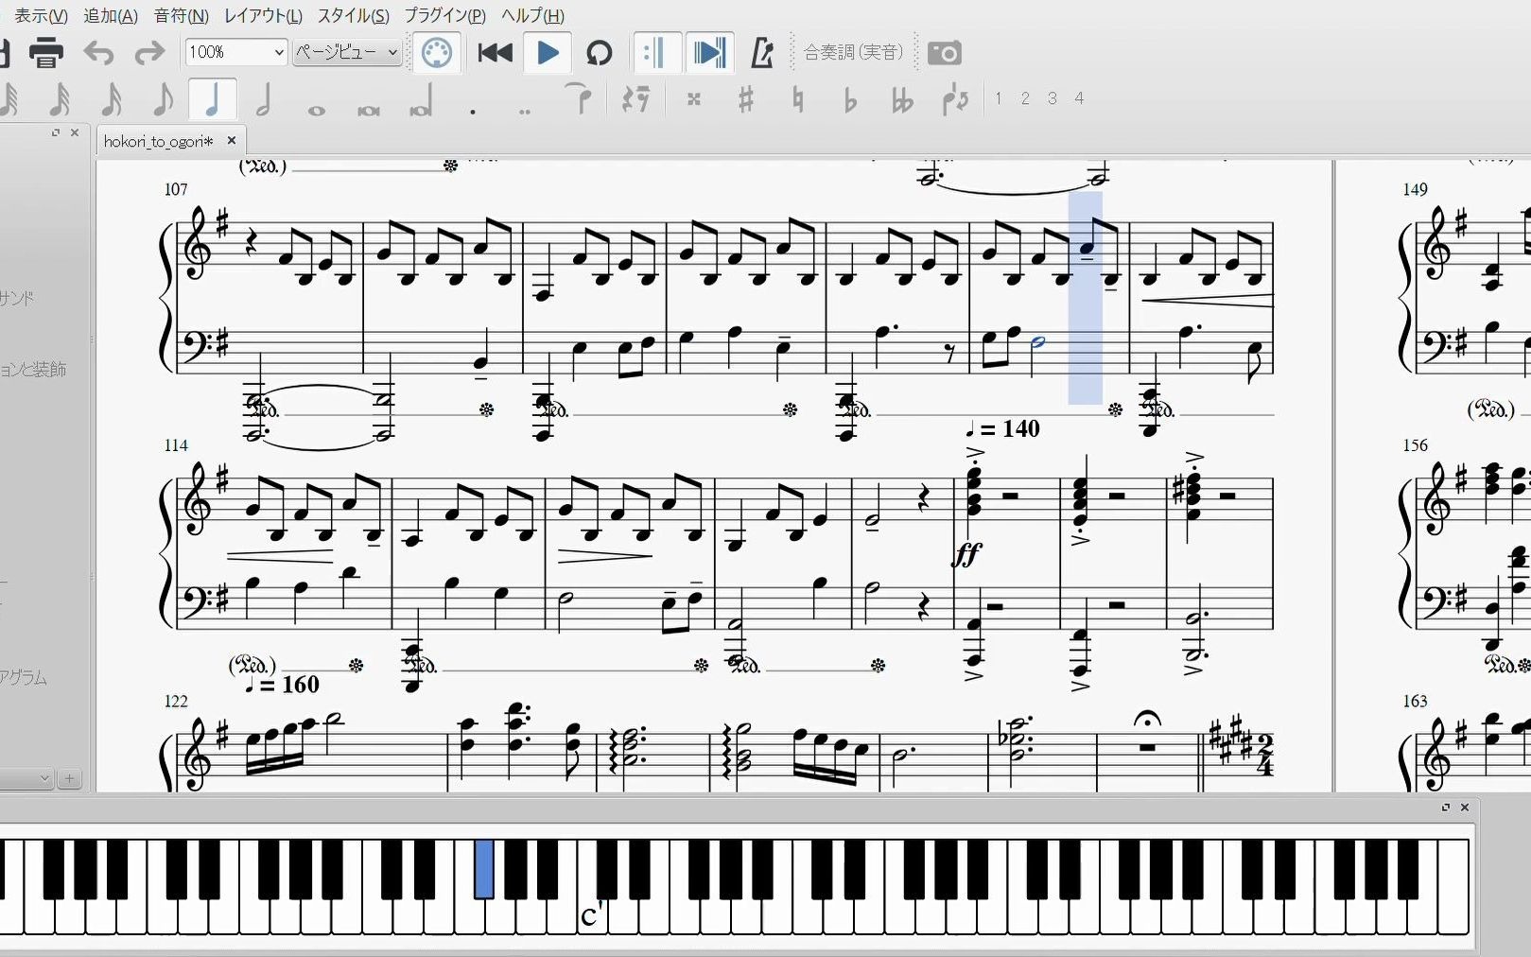1531x957 pixels.
Task: Undo the last action
Action: pos(98,53)
